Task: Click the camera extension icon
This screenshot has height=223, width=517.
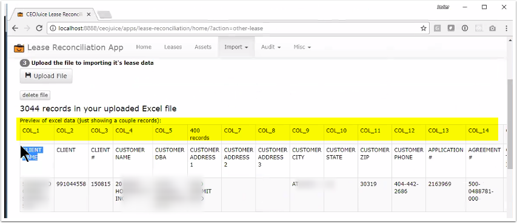Action: pos(492,28)
